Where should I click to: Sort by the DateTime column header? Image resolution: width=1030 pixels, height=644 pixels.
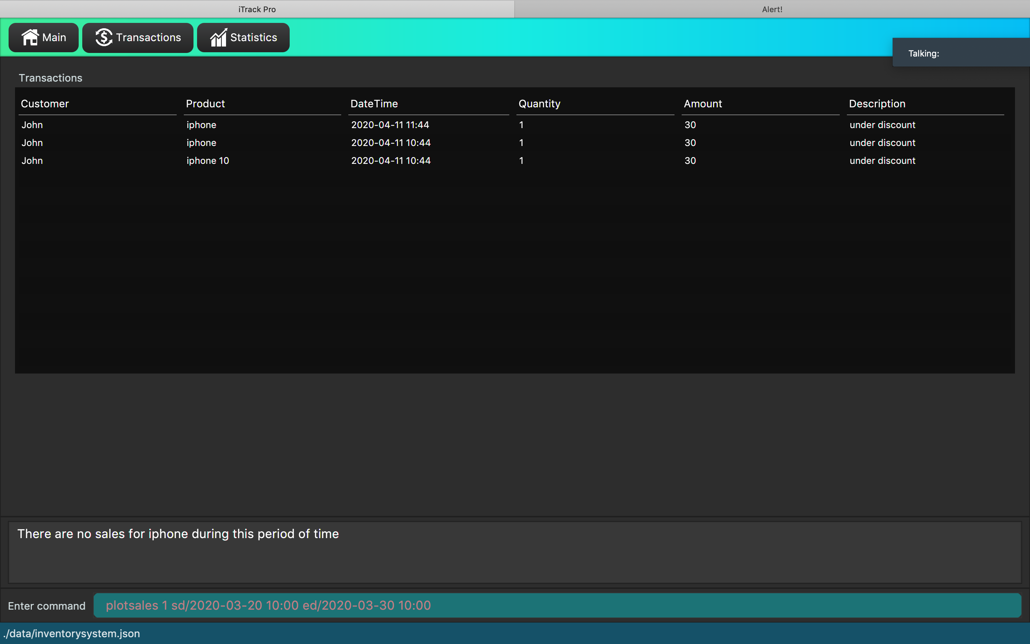(374, 103)
